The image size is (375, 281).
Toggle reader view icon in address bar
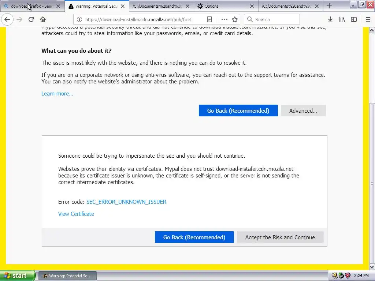[x=209, y=19]
